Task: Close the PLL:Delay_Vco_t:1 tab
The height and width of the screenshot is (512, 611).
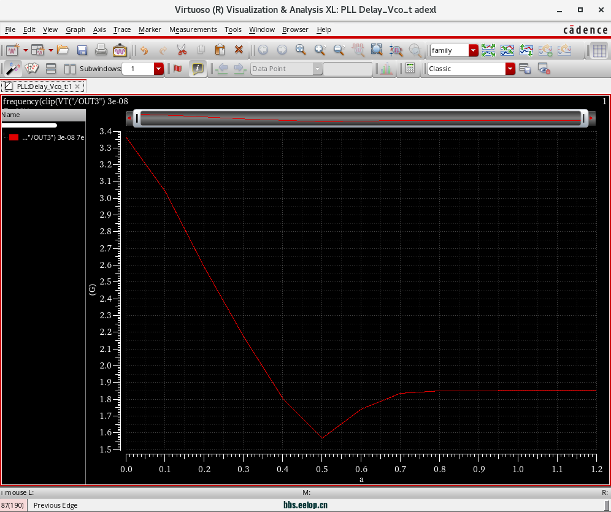Action: pos(77,86)
